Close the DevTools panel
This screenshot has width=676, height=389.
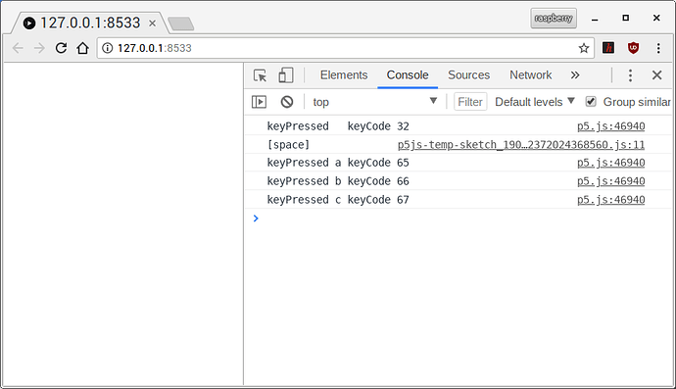click(x=656, y=75)
